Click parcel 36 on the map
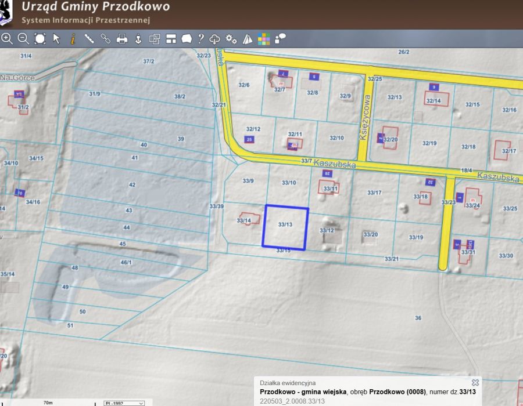The height and width of the screenshot is (406, 523). click(417, 318)
